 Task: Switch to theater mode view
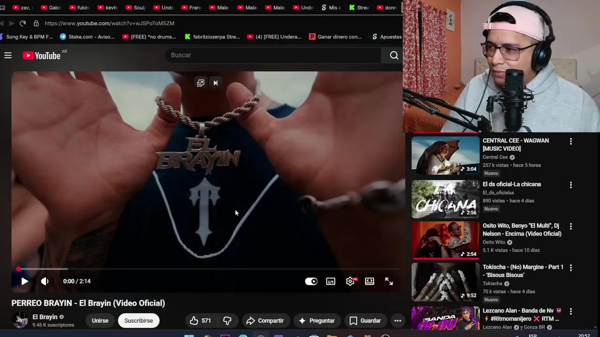[370, 281]
